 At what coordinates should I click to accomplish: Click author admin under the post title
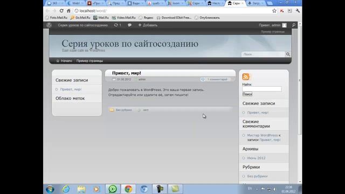click(x=142, y=79)
